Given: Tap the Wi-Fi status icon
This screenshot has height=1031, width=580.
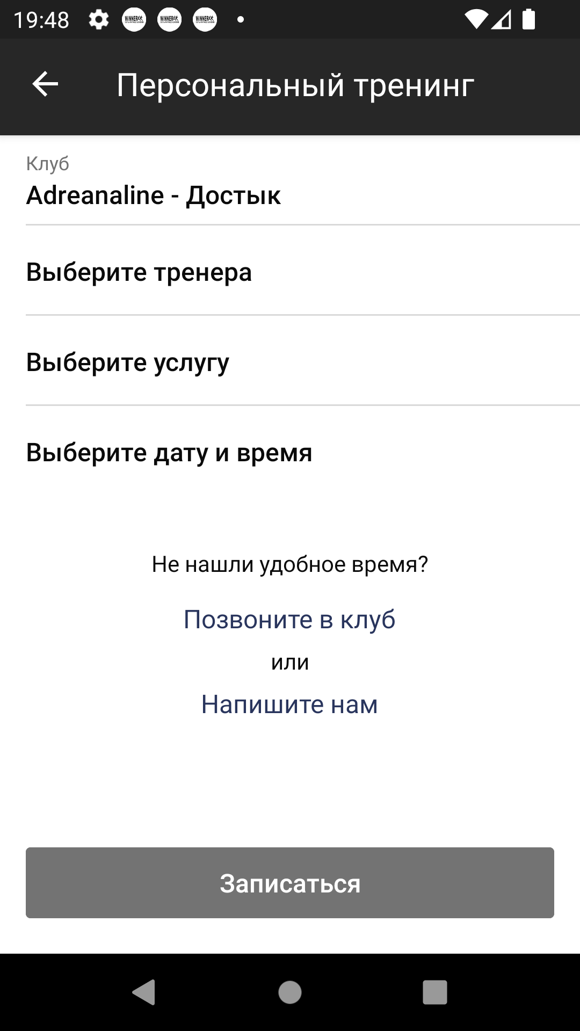Looking at the screenshot, I should point(476,20).
